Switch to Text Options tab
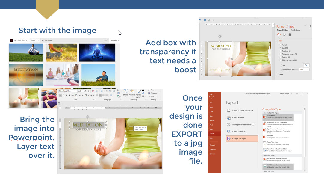Image resolution: width=324 pixels, height=181 pixels. [295, 30]
